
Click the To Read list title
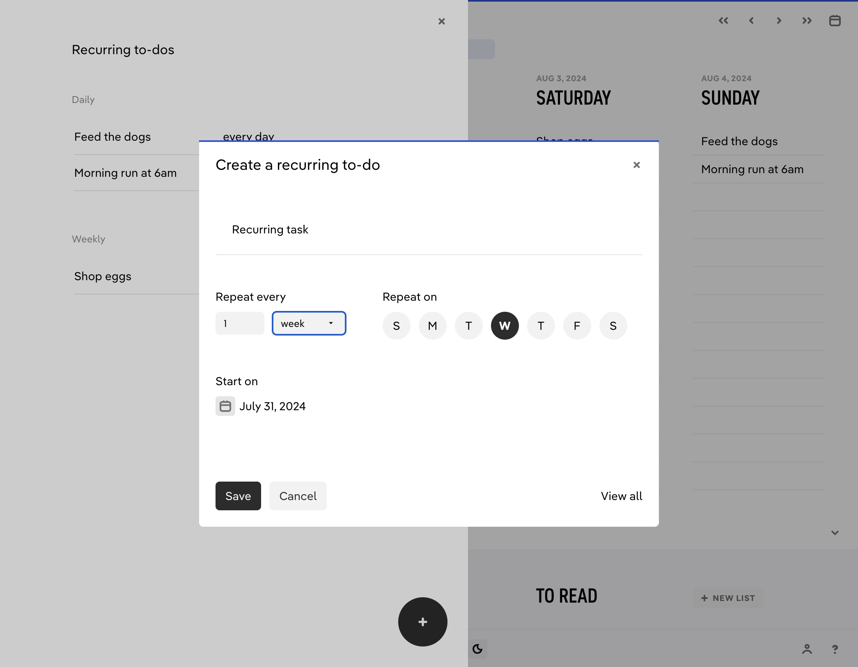coord(567,596)
